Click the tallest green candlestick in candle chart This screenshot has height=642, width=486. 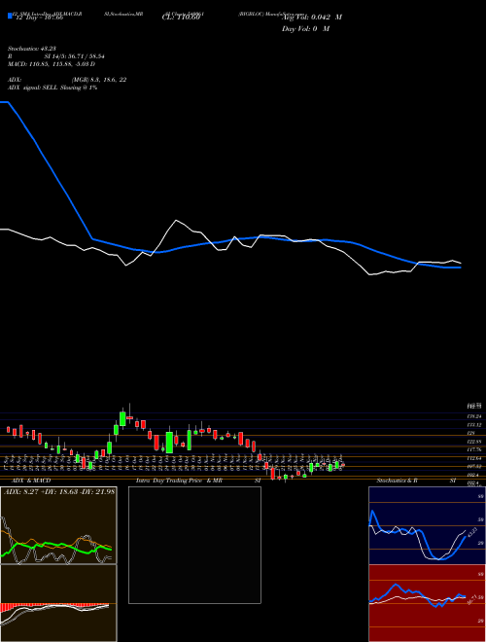coord(169,443)
